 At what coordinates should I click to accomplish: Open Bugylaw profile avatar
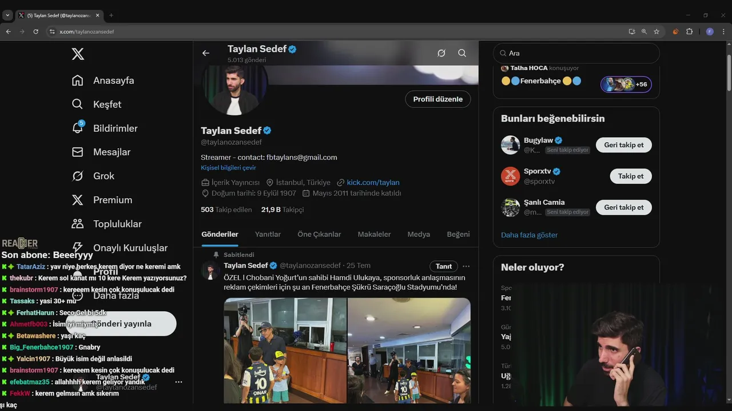click(510, 145)
